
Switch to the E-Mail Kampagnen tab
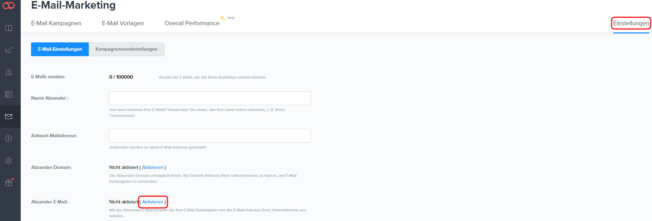56,23
